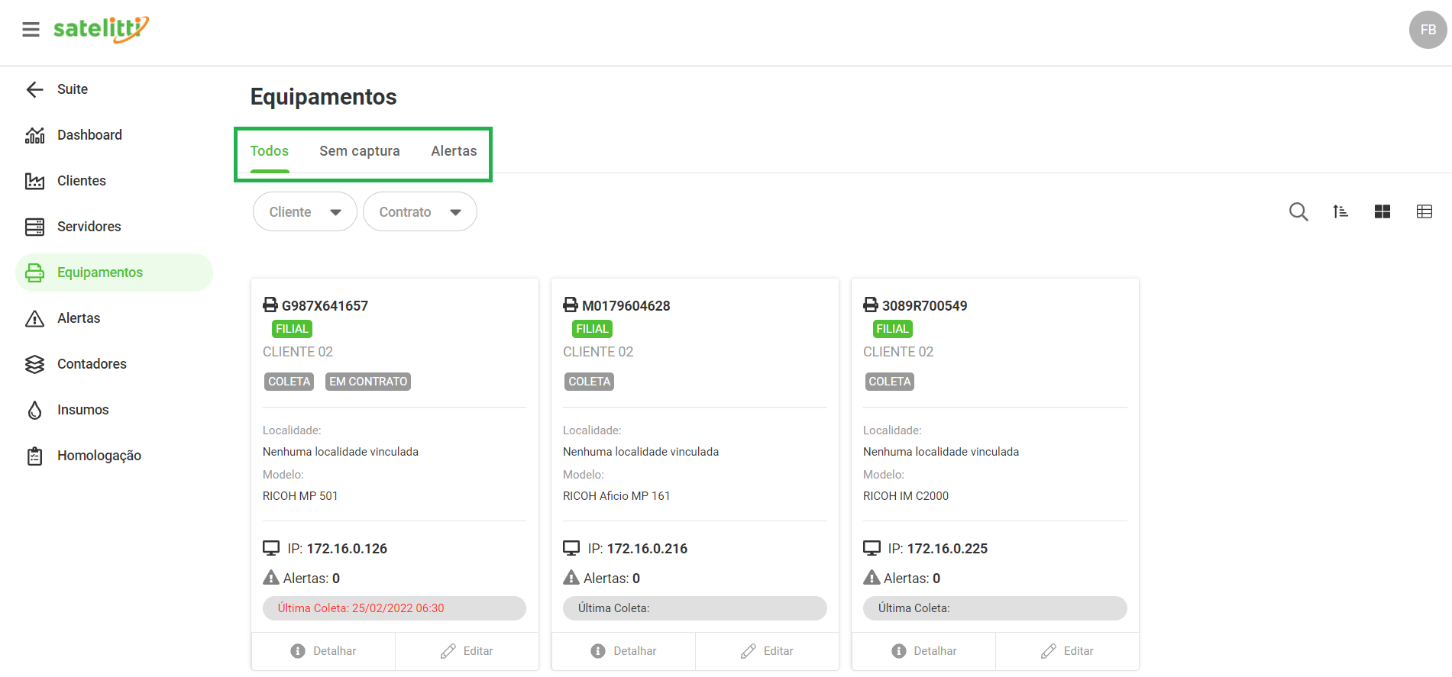The image size is (1452, 677).
Task: Click alert triangle icon on G987X641657 card
Action: pyautogui.click(x=271, y=578)
